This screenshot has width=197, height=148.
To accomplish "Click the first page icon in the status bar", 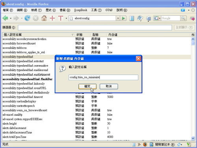I will tap(134, 144).
